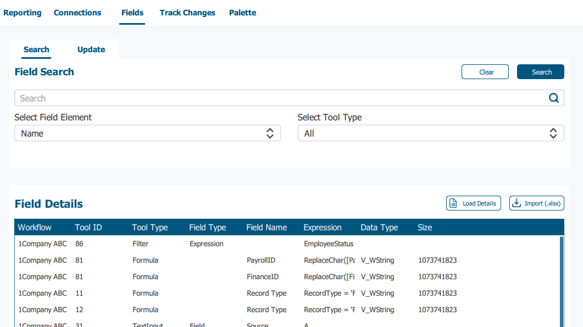
Task: Click the Workflow column header
Action: click(x=35, y=228)
